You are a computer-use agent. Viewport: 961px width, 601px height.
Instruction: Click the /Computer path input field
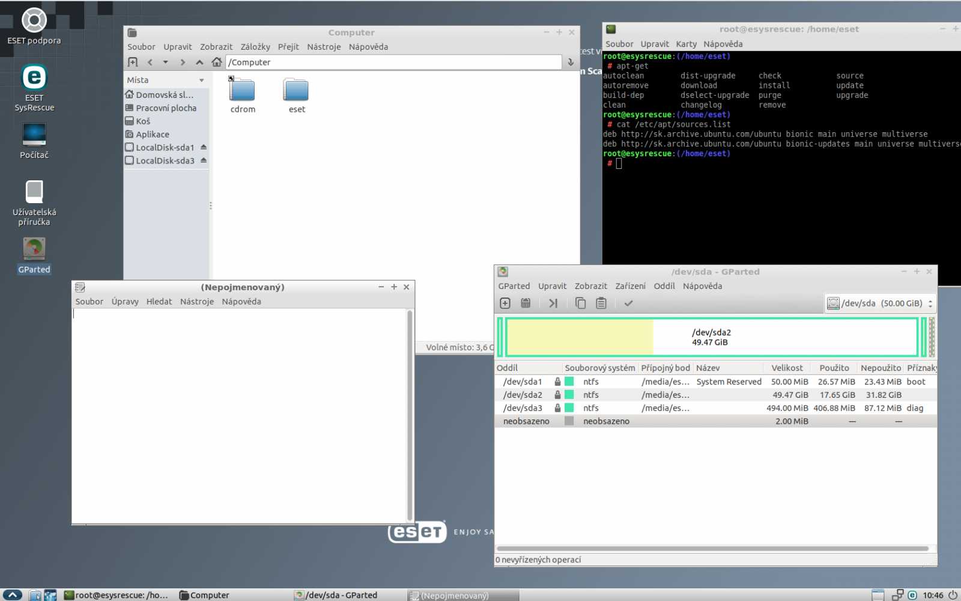click(393, 62)
